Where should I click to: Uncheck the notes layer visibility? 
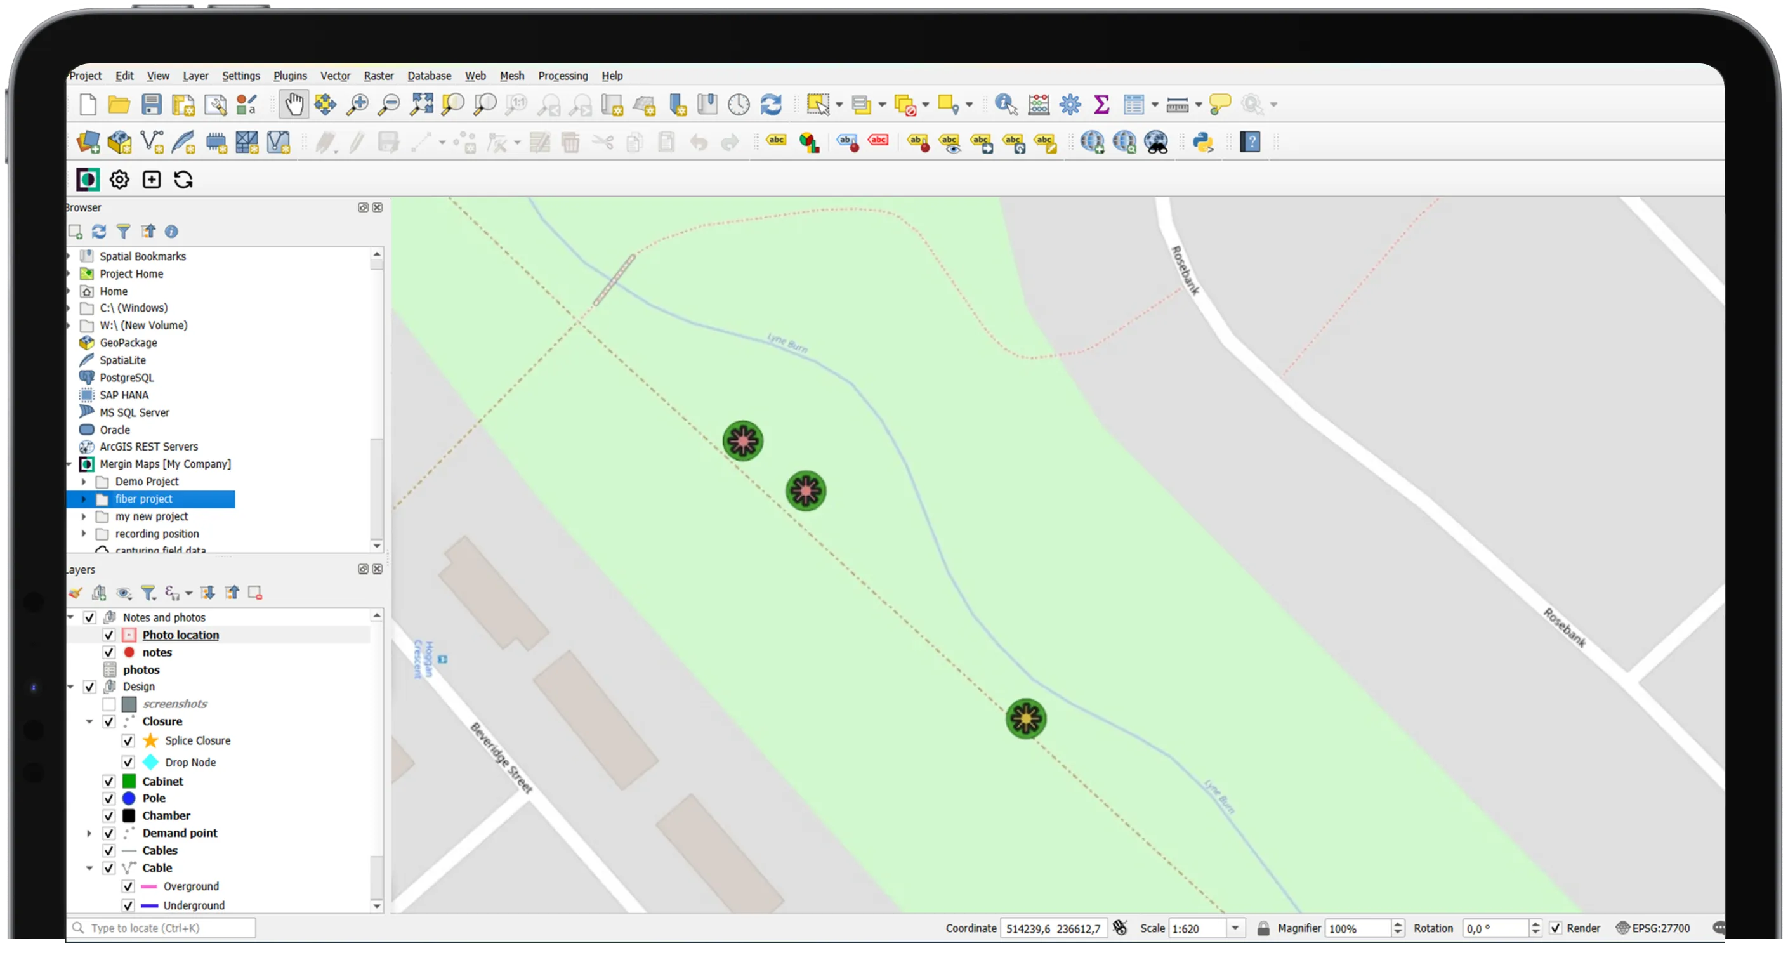pos(109,652)
